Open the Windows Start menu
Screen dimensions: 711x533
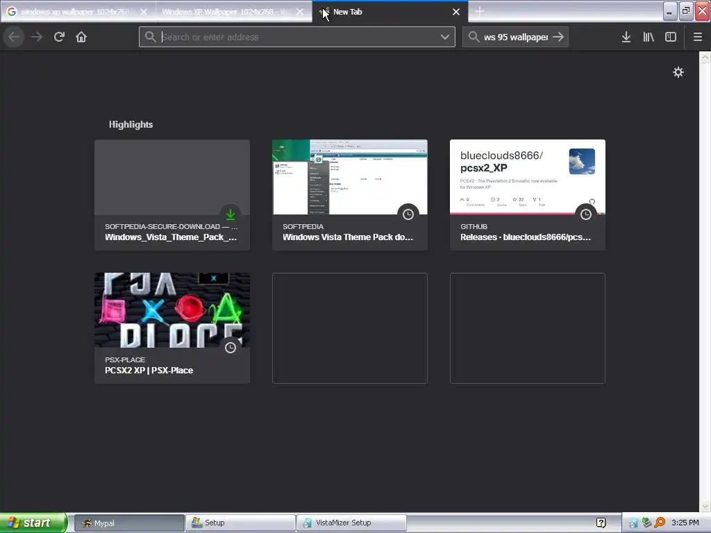pos(33,523)
